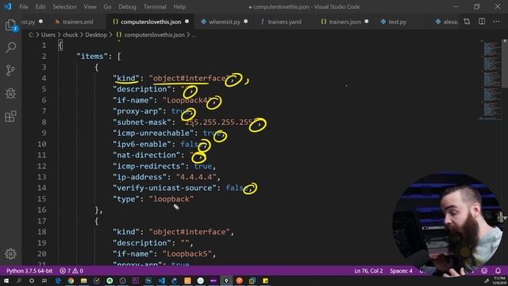Switch to the trainers.json tab

coord(344,21)
